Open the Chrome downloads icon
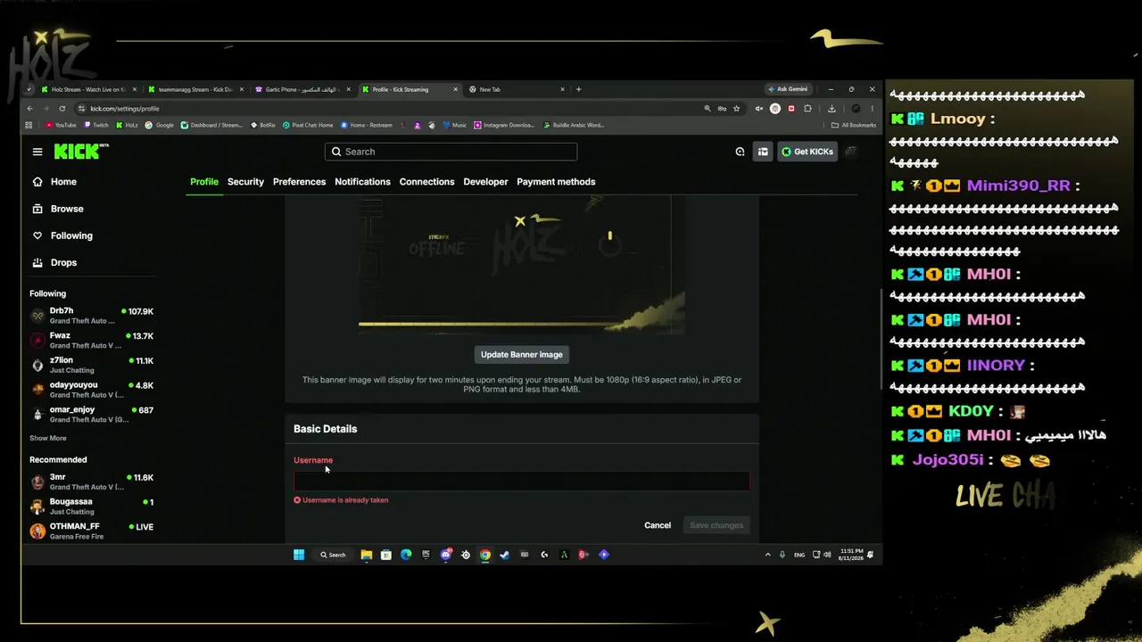 pyautogui.click(x=832, y=109)
